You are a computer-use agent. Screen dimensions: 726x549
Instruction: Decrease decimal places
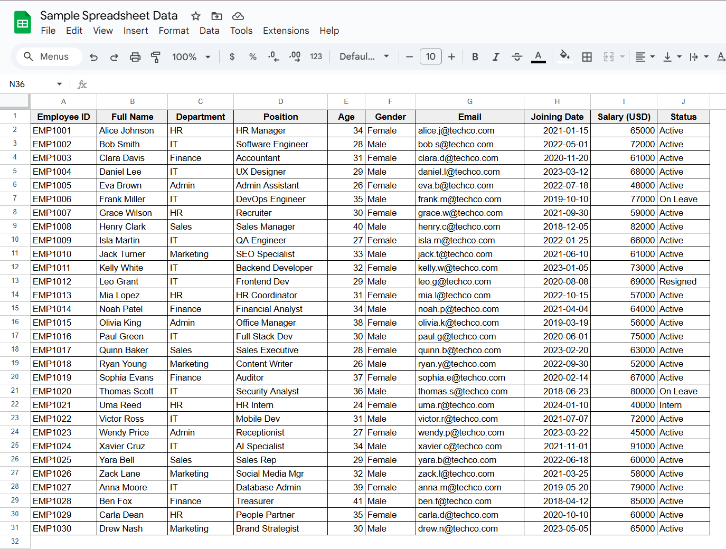click(274, 56)
